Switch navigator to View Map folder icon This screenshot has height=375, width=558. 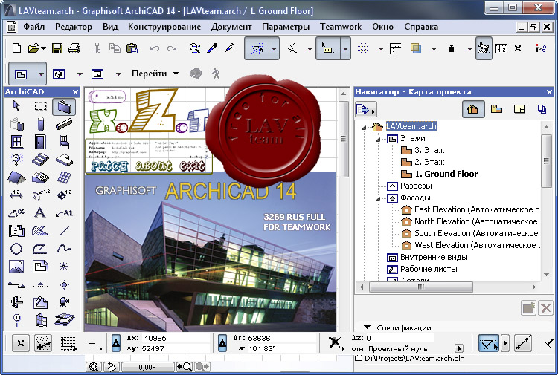pyautogui.click(x=496, y=109)
